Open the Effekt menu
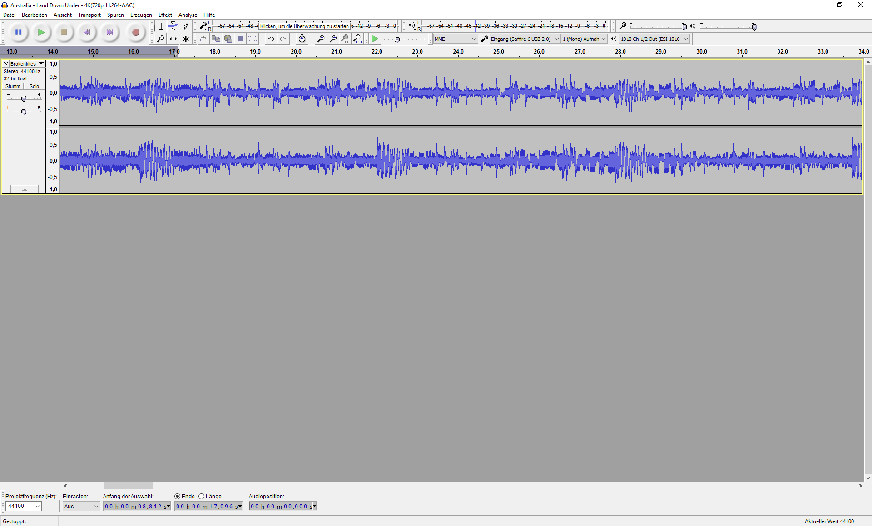This screenshot has width=872, height=526. coord(165,15)
